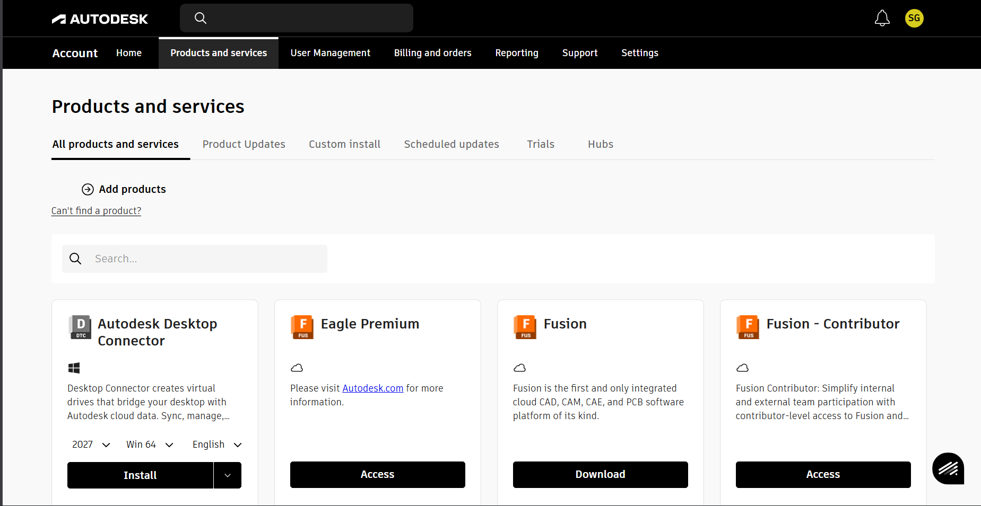The width and height of the screenshot is (981, 506).
Task: Click the Add products arrow icon
Action: coord(88,189)
